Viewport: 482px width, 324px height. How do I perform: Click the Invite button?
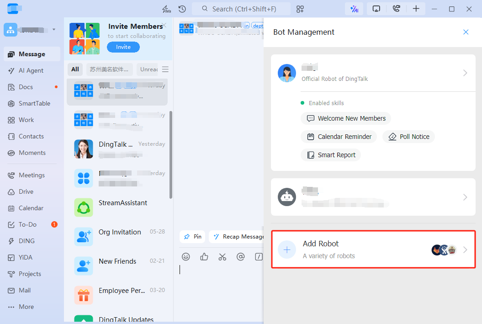click(x=123, y=47)
